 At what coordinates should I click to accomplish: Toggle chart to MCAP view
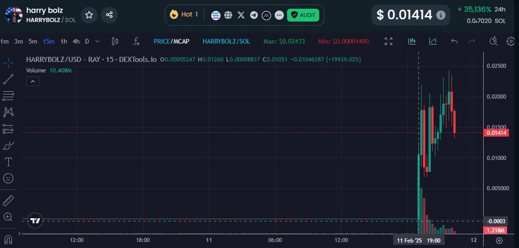pos(181,42)
